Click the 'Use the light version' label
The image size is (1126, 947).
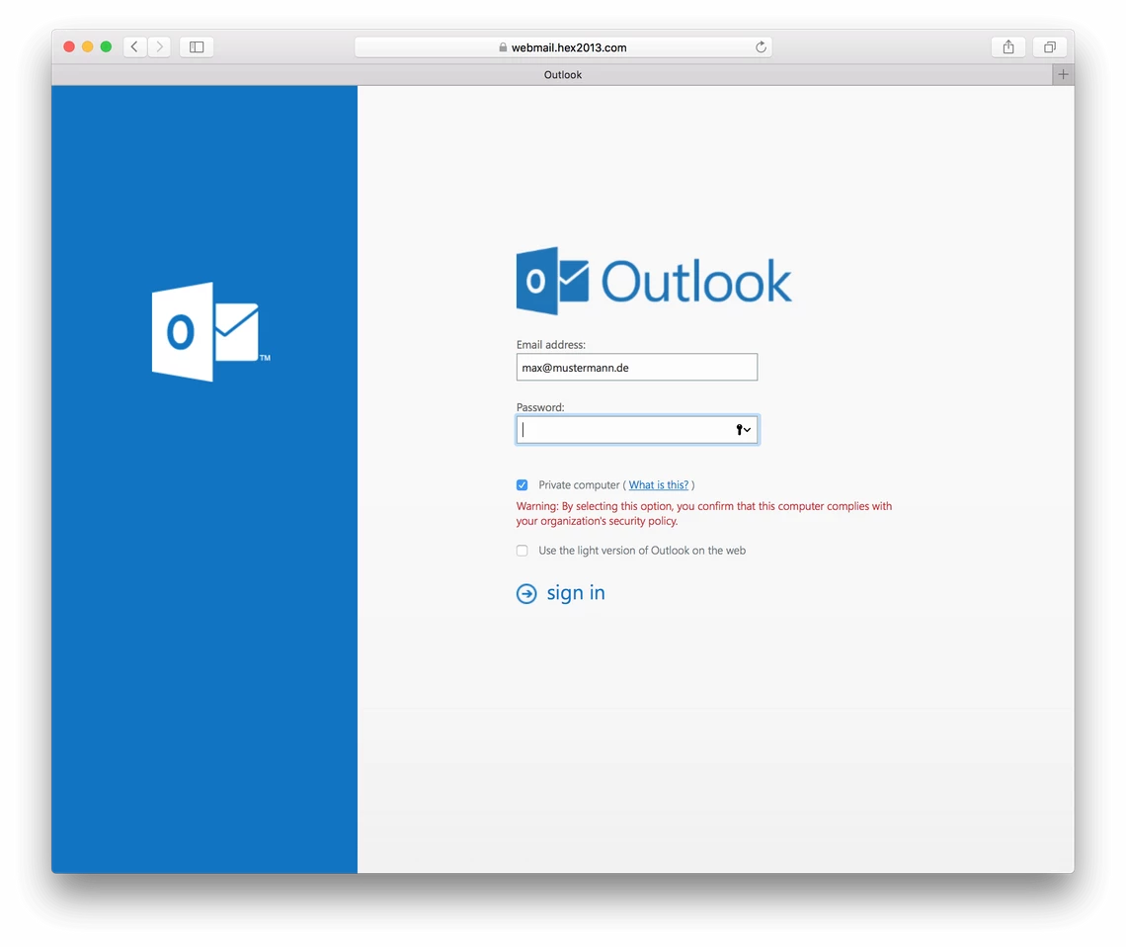click(x=642, y=551)
